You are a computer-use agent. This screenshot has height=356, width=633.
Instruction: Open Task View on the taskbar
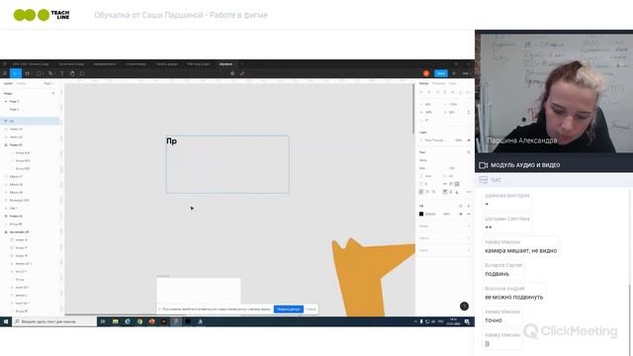103,321
